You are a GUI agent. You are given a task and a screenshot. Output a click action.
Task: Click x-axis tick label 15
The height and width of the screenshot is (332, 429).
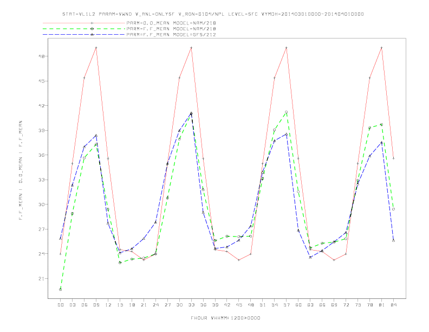click(x=120, y=305)
